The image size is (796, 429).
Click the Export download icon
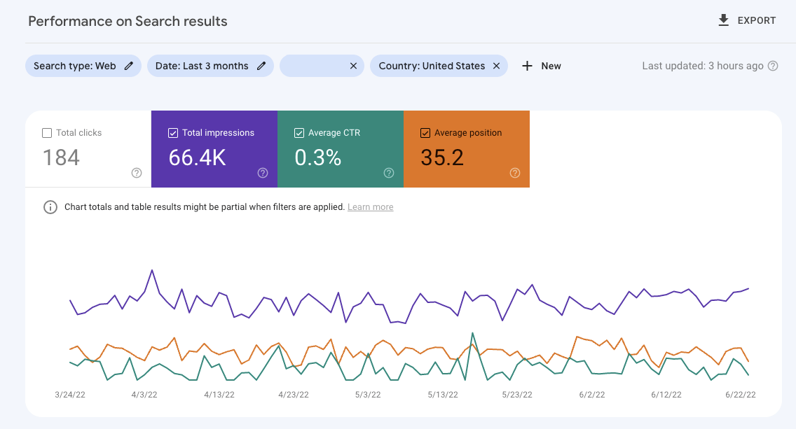click(723, 20)
